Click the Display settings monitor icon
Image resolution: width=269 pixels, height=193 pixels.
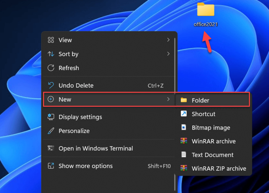pos(51,117)
